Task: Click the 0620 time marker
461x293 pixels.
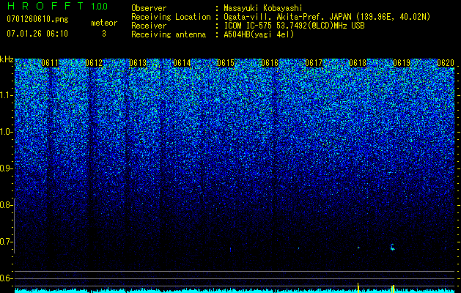Action: point(446,63)
